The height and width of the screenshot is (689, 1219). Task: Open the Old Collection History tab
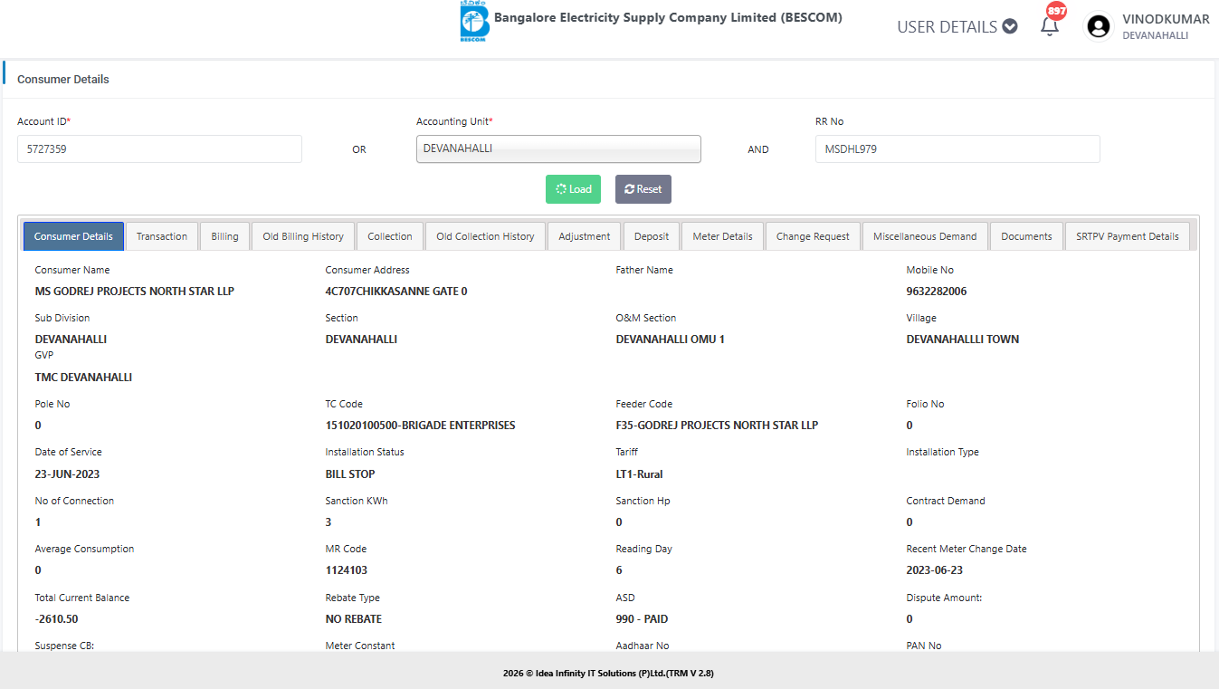tap(485, 236)
